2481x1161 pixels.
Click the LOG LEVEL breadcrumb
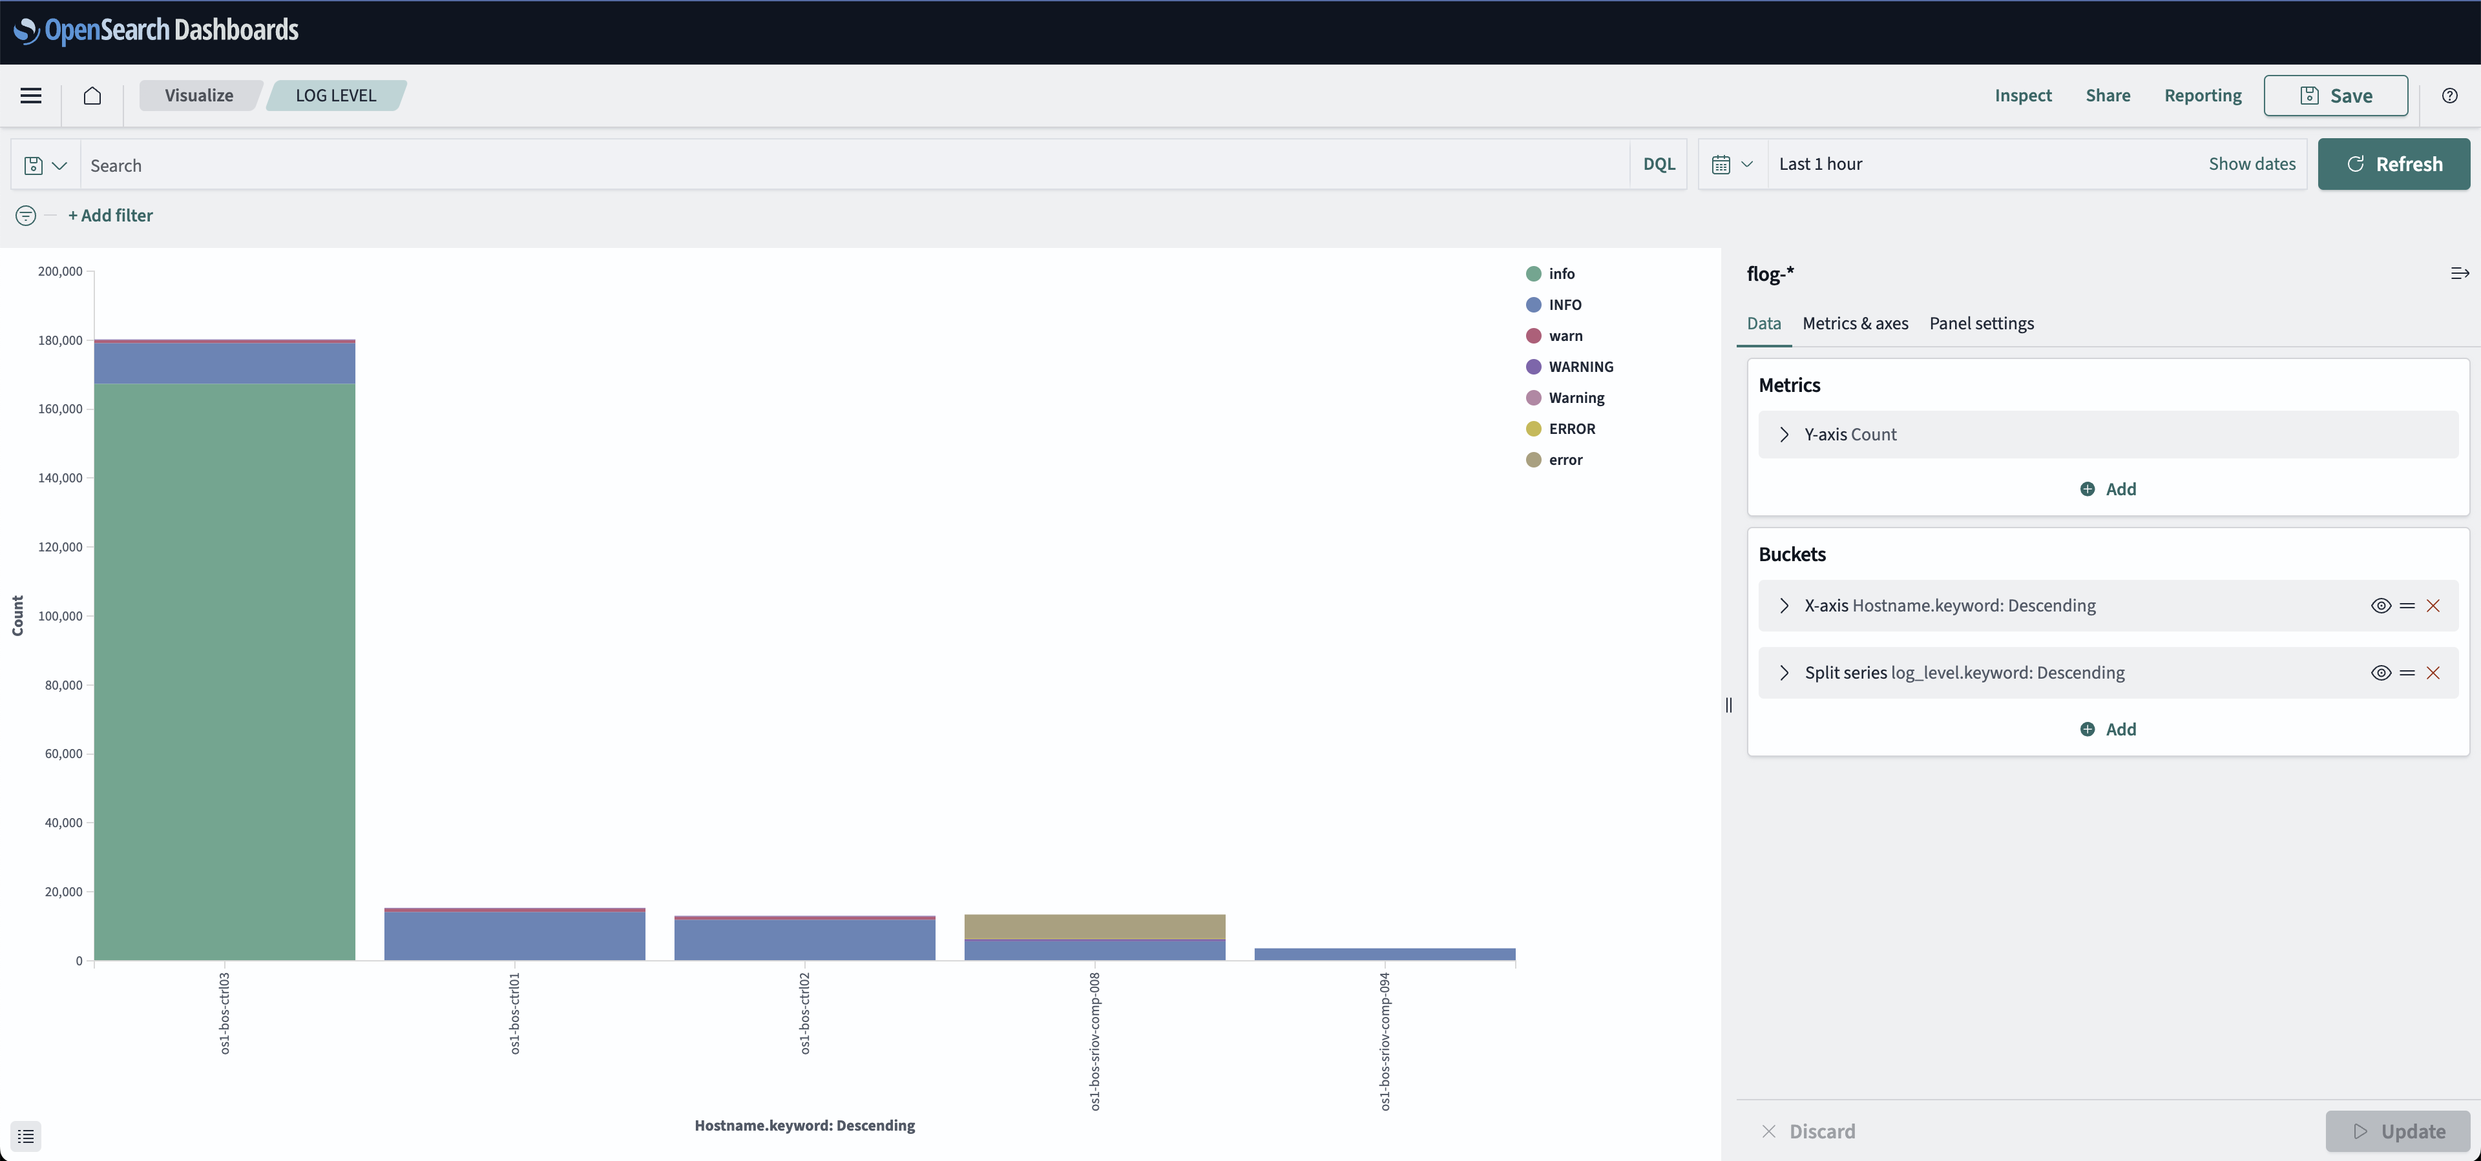336,96
